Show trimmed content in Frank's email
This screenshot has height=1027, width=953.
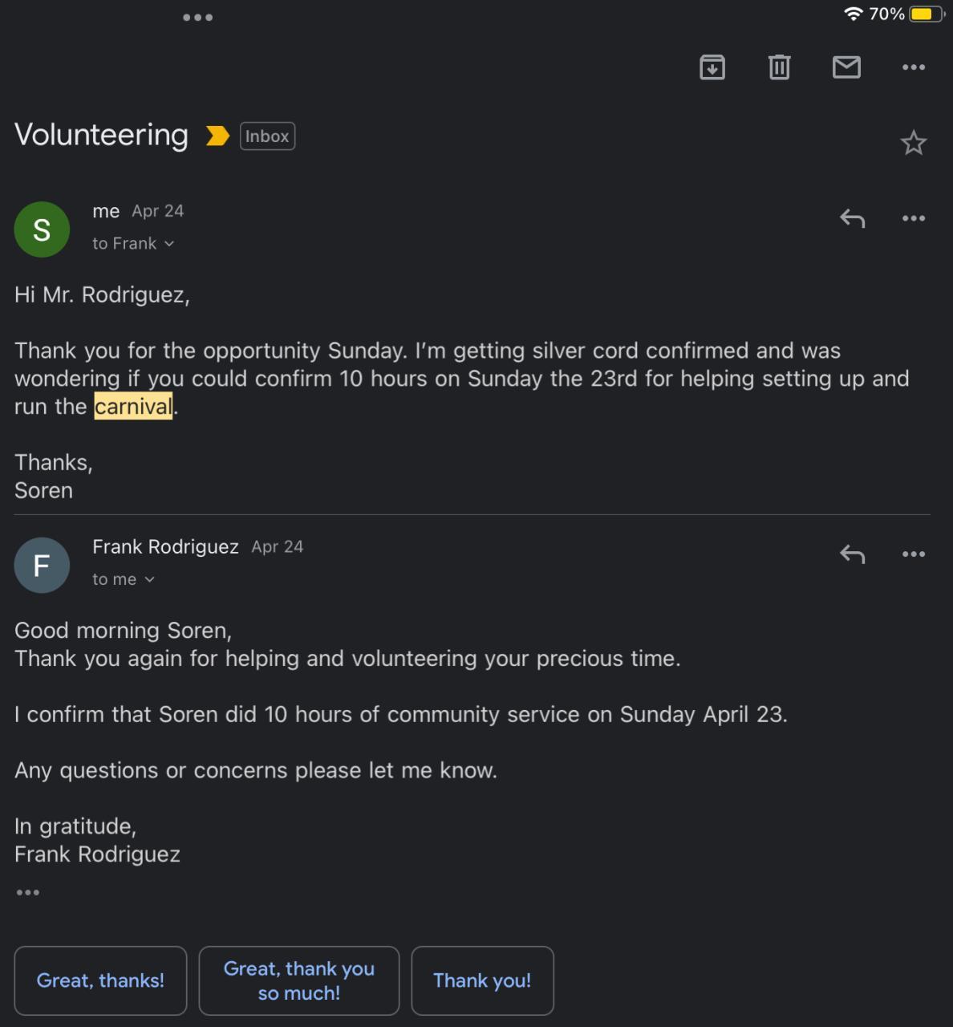[x=27, y=892]
